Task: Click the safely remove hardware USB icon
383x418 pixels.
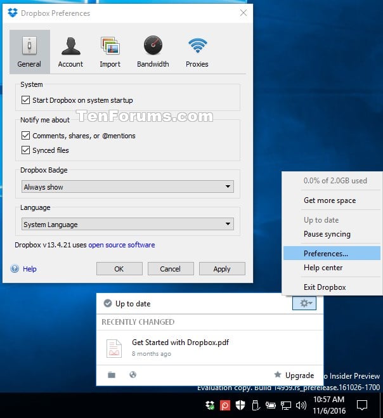Action: point(256,405)
